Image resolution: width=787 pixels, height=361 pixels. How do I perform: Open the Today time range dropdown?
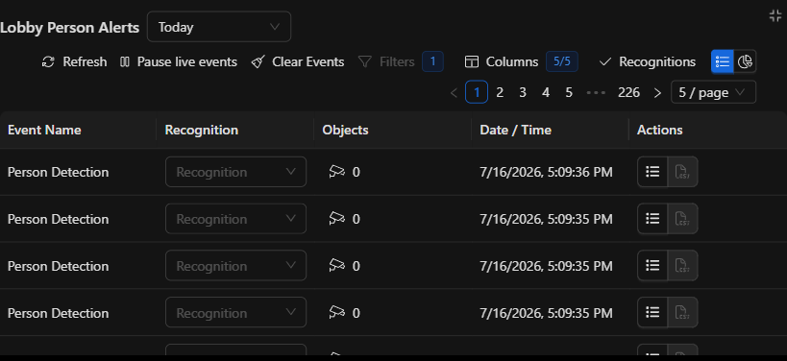pos(219,27)
